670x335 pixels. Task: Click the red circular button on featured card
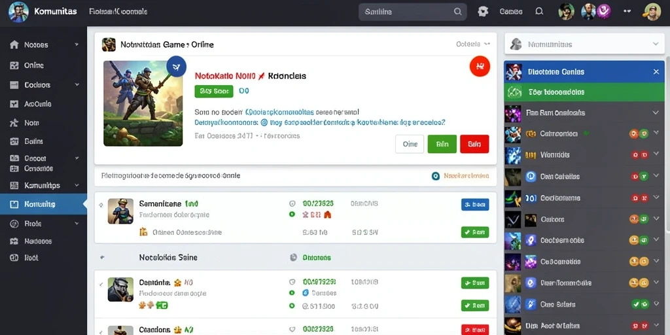point(480,66)
